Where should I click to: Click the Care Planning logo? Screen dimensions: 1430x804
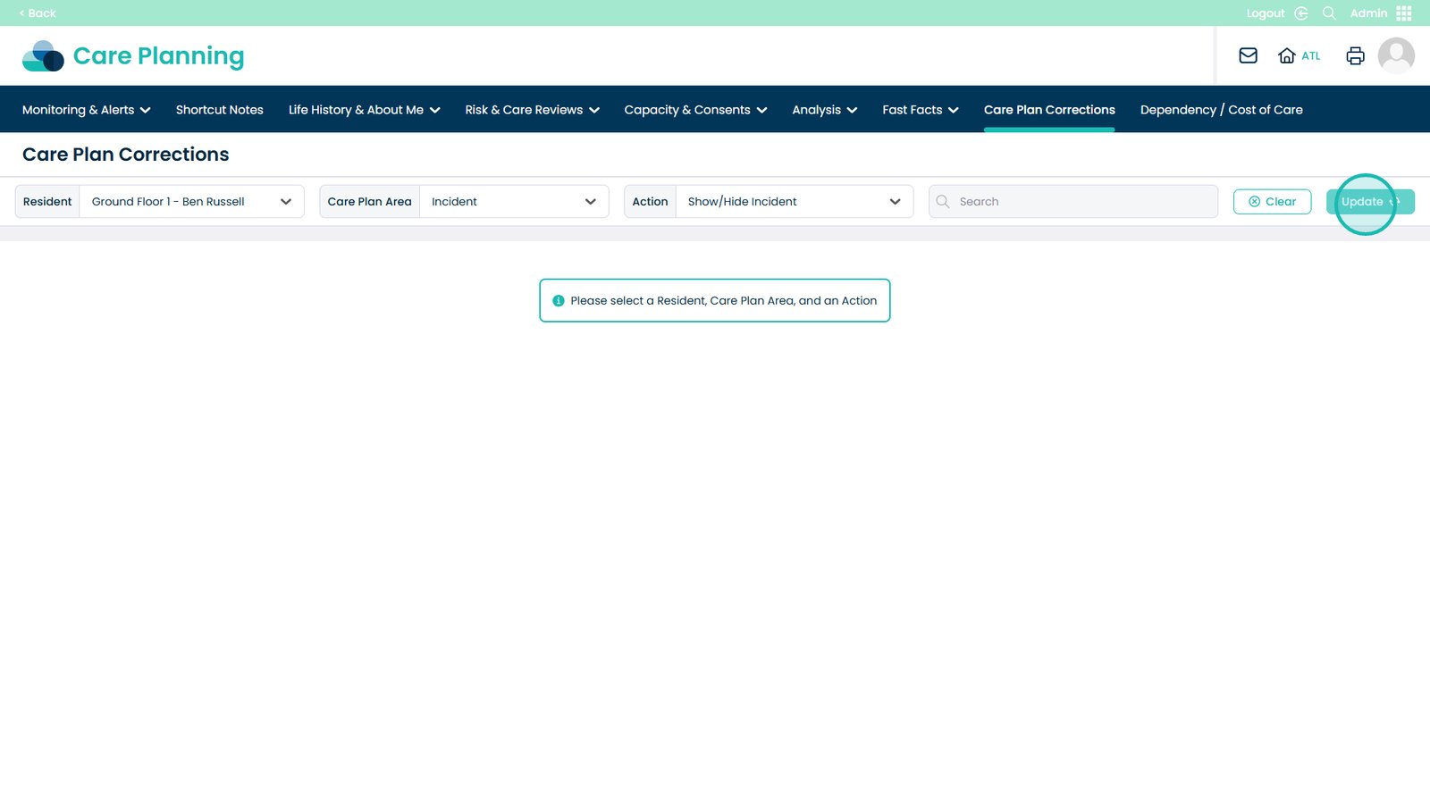133,55
